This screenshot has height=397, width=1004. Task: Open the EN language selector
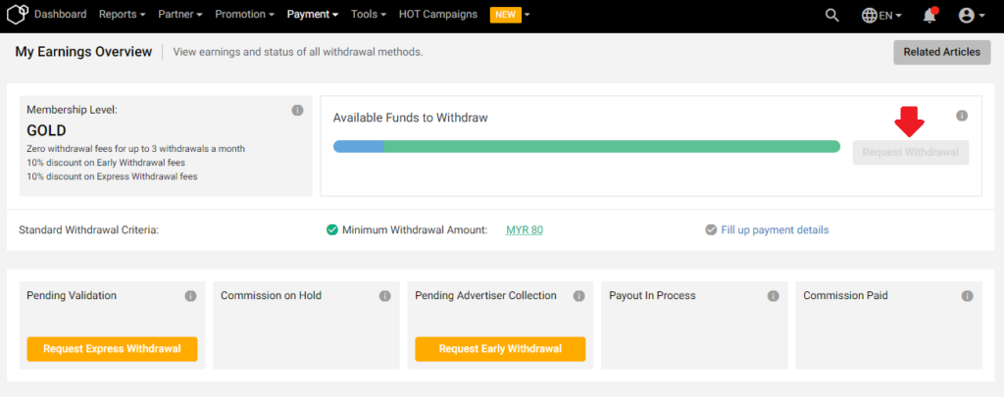pos(881,16)
